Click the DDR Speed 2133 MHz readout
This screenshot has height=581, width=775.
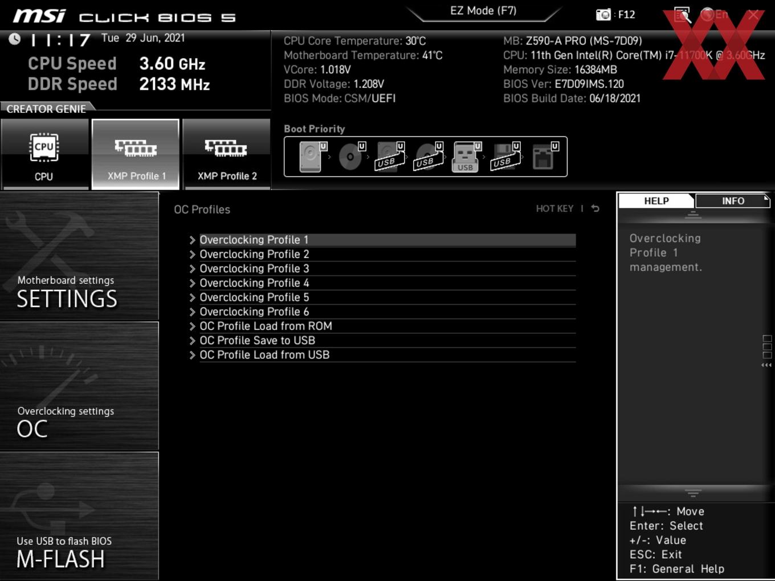(119, 84)
